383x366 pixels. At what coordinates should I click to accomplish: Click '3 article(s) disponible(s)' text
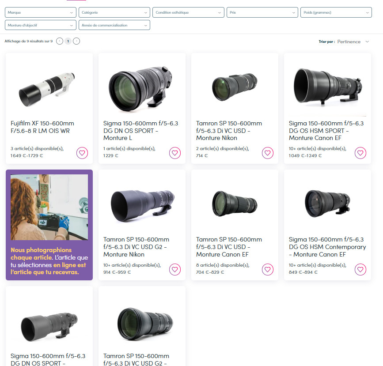(37, 148)
